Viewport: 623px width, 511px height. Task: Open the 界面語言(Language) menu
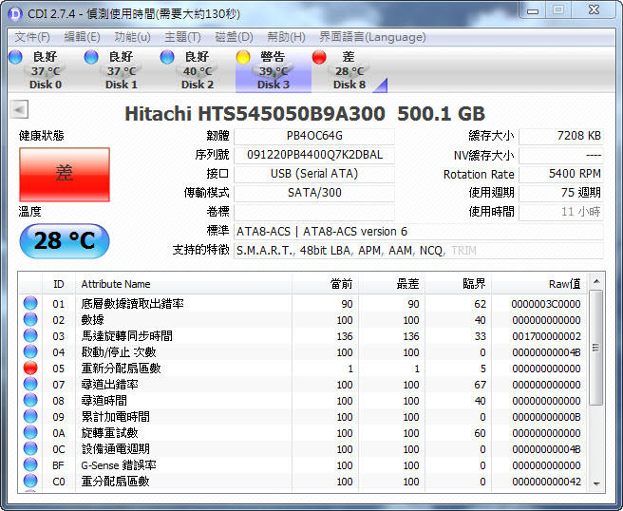coord(372,37)
